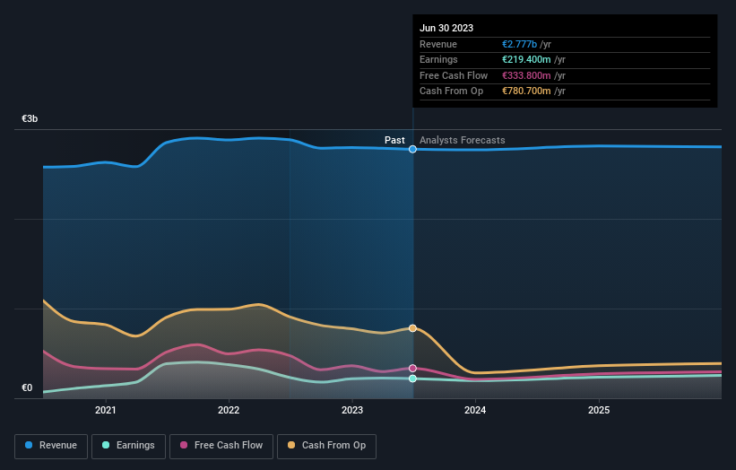Click the Past label on chart
This screenshot has height=470, width=736.
click(x=394, y=140)
